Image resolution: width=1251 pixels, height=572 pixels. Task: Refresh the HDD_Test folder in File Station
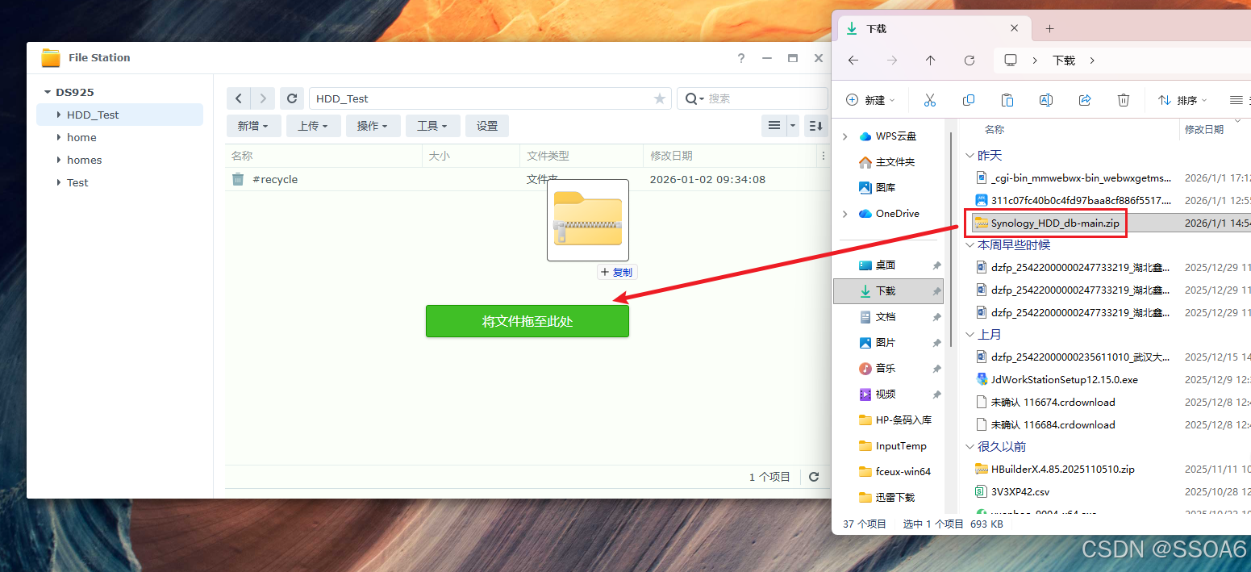click(x=292, y=98)
